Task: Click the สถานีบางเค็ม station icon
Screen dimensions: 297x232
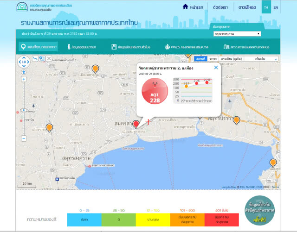Action: tap(57, 179)
